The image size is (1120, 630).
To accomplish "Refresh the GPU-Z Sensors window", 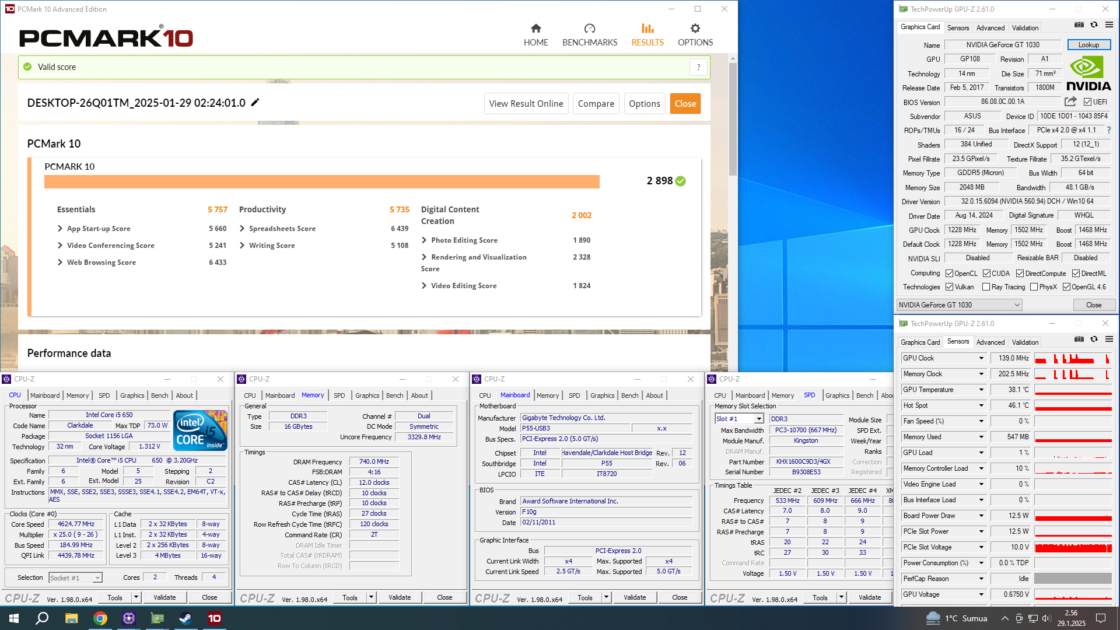I will (x=1094, y=339).
